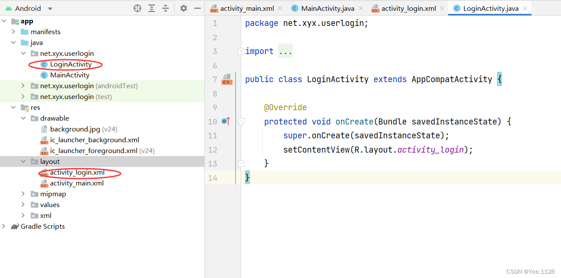The height and width of the screenshot is (278, 561).
Task: Click related XML file gutter icon on line 7
Action: [227, 79]
